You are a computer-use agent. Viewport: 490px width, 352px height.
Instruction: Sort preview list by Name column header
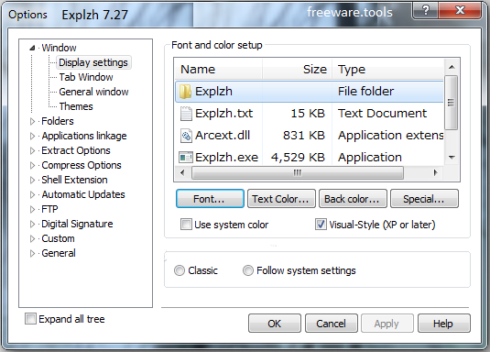(x=218, y=69)
